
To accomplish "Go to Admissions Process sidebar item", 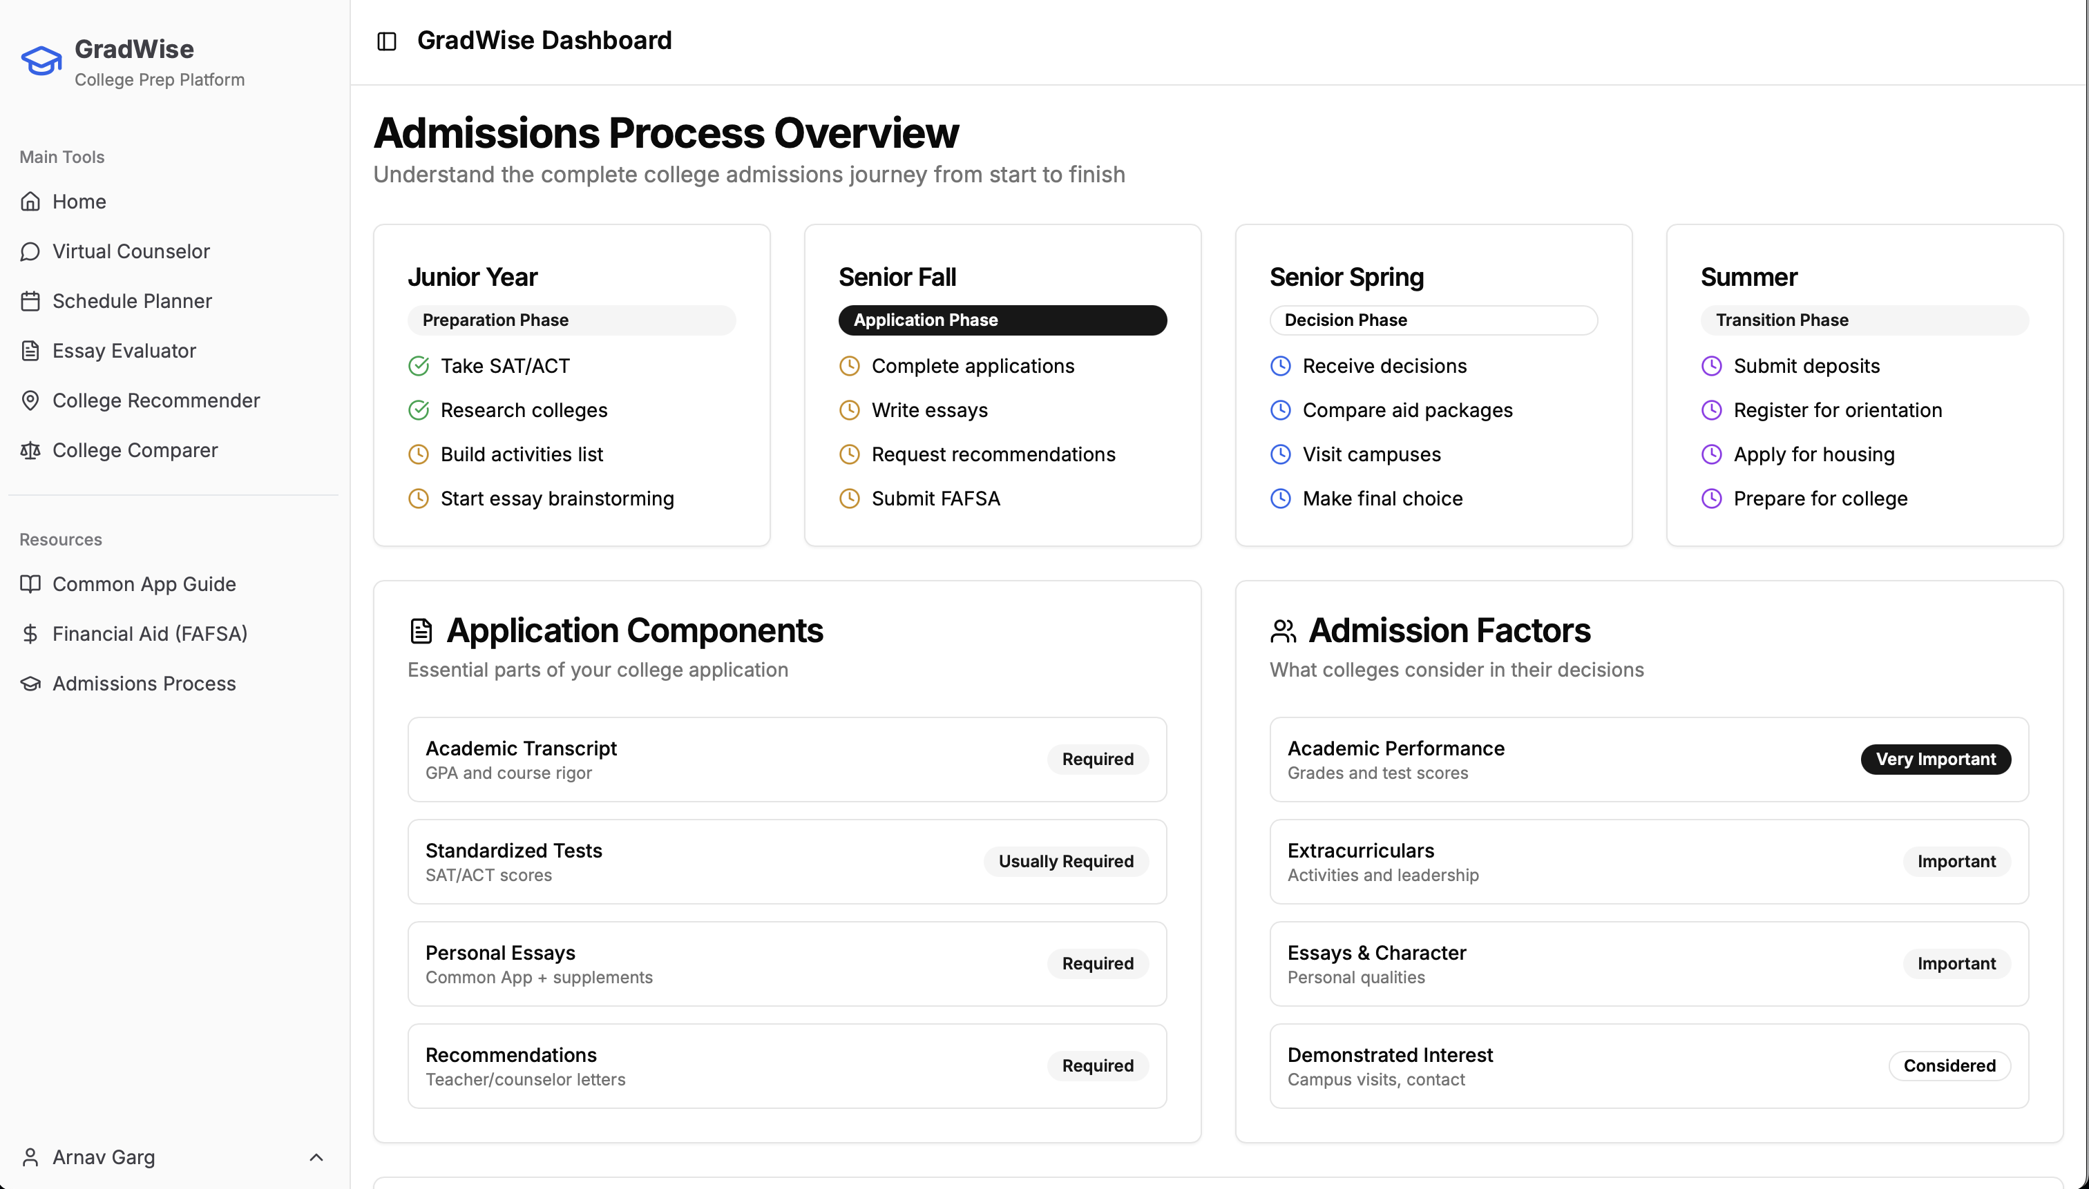I will coord(144,684).
